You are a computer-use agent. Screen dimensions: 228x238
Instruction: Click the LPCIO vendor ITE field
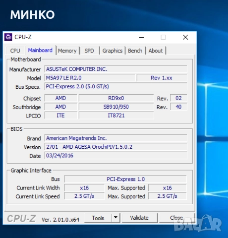click(x=61, y=116)
